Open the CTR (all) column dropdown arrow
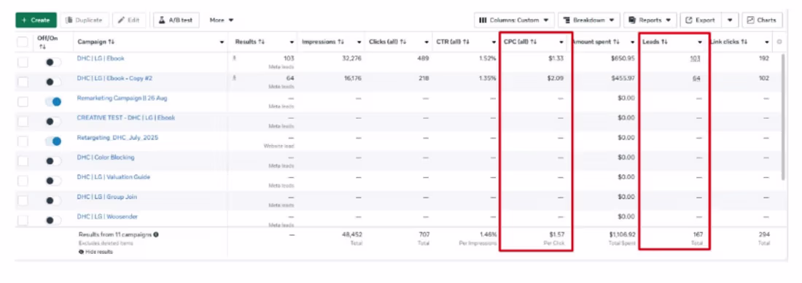 coord(494,42)
